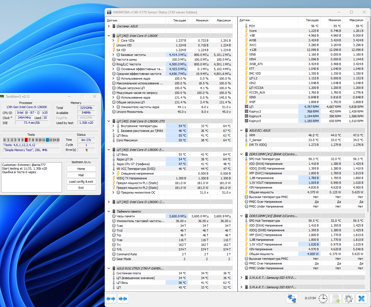371x307 pixels.
Task: Click the lightning icon beside Vcore
Action: (x=246, y=31)
